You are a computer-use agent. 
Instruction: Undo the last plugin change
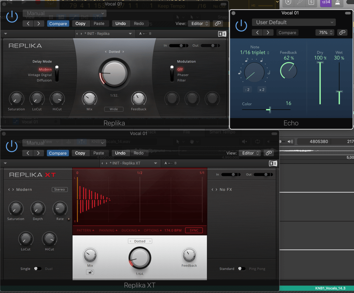pos(121,24)
